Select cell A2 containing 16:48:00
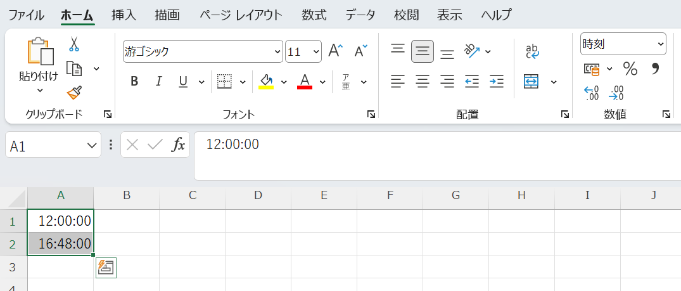The image size is (681, 291). point(61,244)
